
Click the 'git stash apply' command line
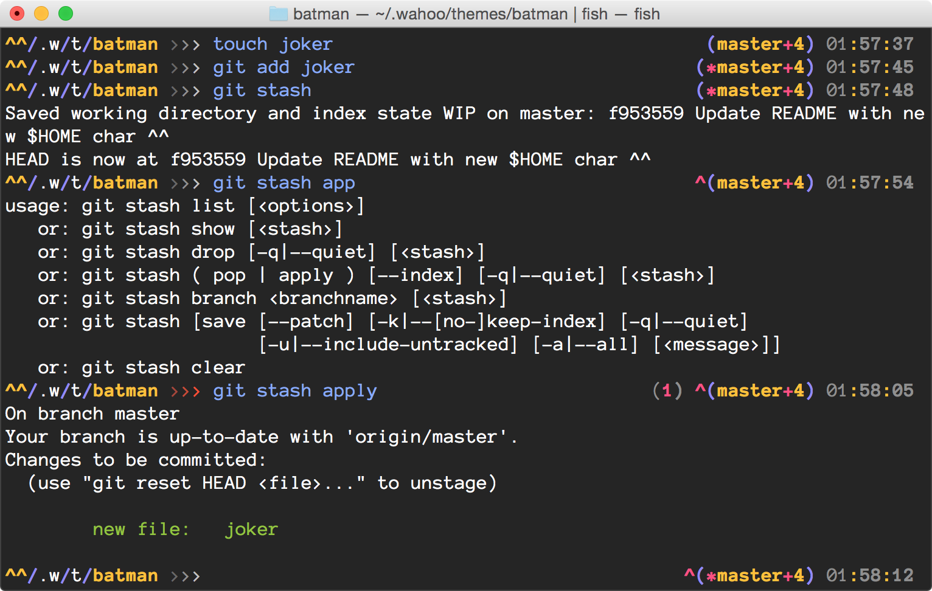[x=294, y=391]
